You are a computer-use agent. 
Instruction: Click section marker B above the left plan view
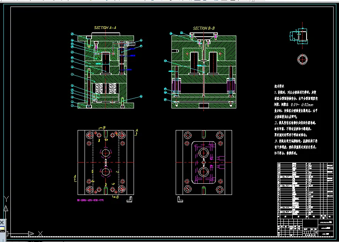click(x=102, y=128)
